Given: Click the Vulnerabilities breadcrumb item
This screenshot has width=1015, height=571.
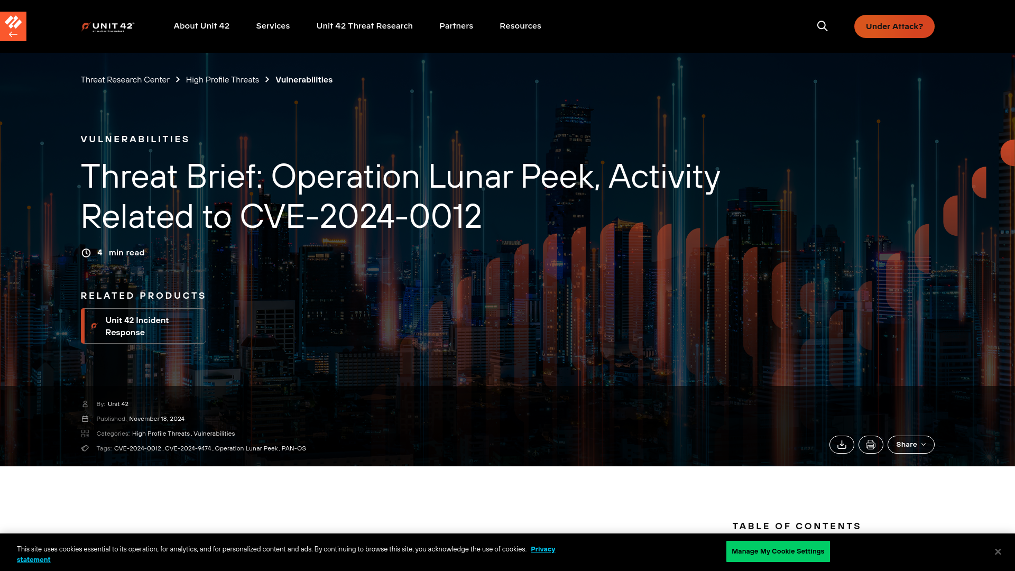Looking at the screenshot, I should click(x=304, y=79).
